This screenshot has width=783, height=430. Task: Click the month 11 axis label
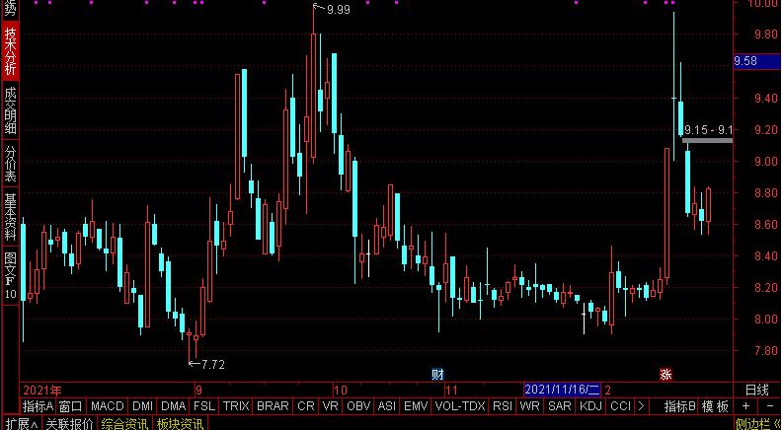[x=451, y=391]
